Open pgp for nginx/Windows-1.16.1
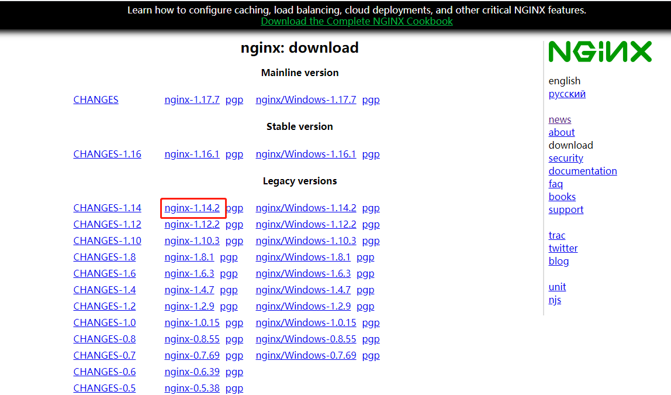Screen dimensions: 671x395 click(x=371, y=154)
